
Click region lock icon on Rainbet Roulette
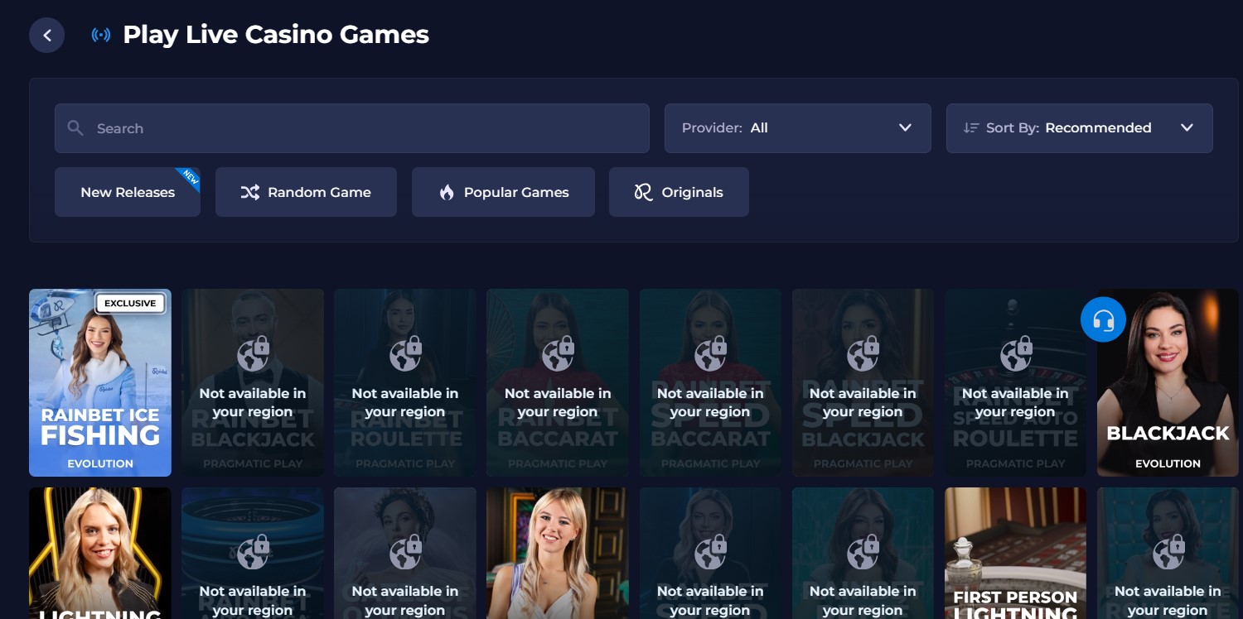coord(405,354)
